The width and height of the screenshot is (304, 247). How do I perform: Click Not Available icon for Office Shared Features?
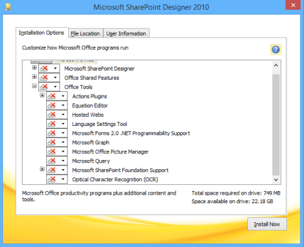44,77
